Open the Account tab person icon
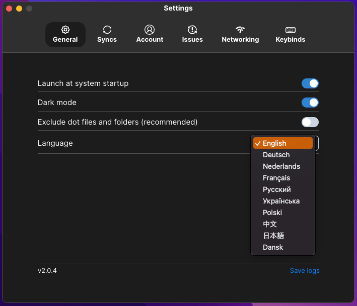Image resolution: width=357 pixels, height=306 pixels. click(x=150, y=30)
